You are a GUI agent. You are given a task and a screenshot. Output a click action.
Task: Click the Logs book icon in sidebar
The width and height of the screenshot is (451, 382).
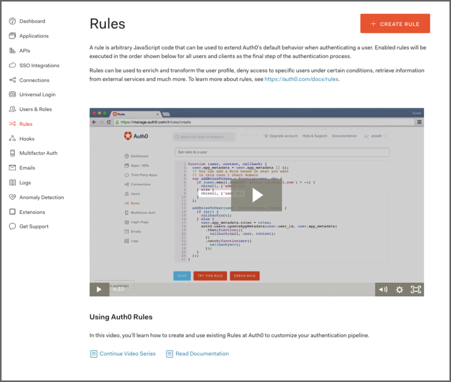[x=12, y=182]
